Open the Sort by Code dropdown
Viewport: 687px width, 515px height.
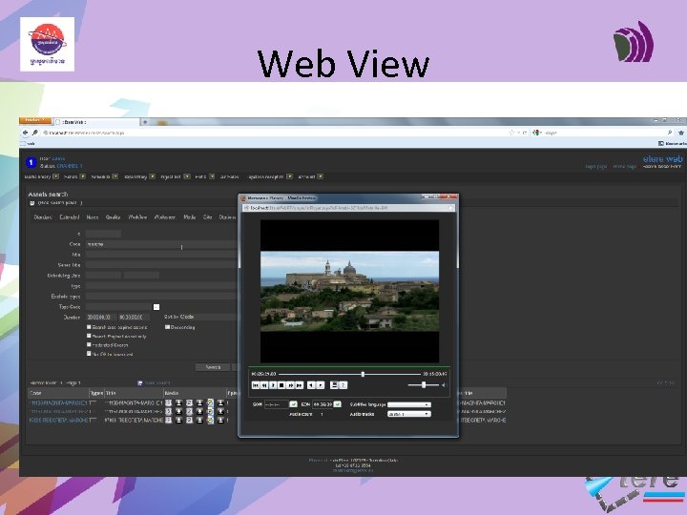[201, 317]
